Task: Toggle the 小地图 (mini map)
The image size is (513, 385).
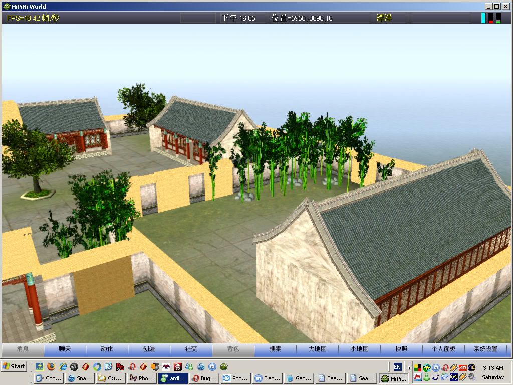Action: [x=359, y=349]
